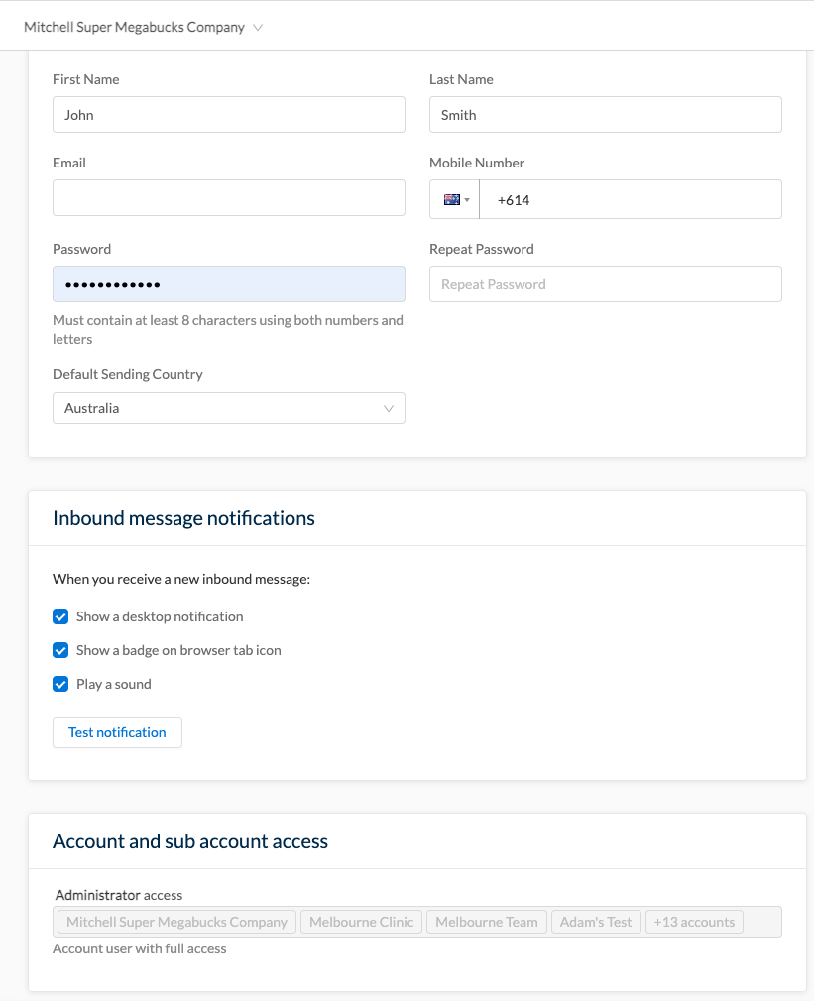Click the Mobile Number field showing +614
This screenshot has width=814, height=1001.
[632, 198]
